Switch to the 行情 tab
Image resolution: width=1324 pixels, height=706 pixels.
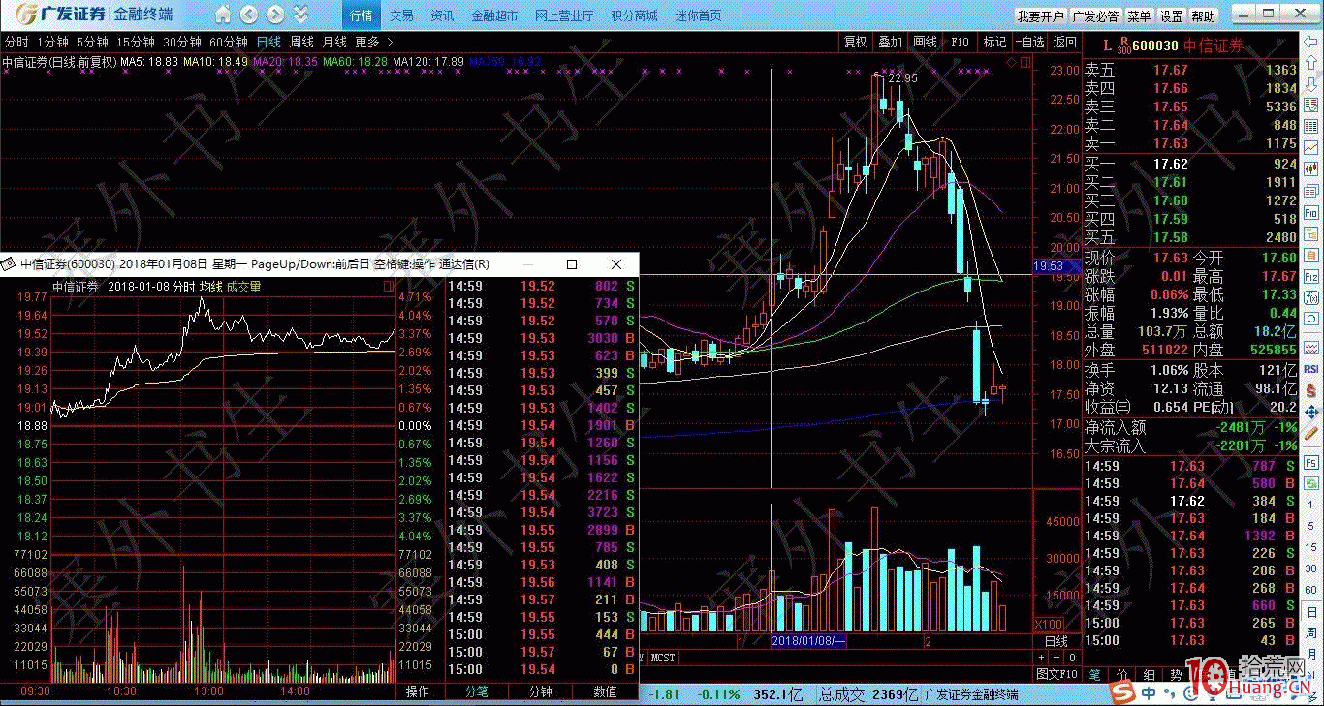pos(362,15)
